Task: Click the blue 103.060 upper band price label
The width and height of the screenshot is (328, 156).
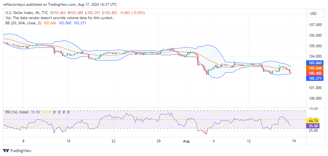Action: (315, 63)
